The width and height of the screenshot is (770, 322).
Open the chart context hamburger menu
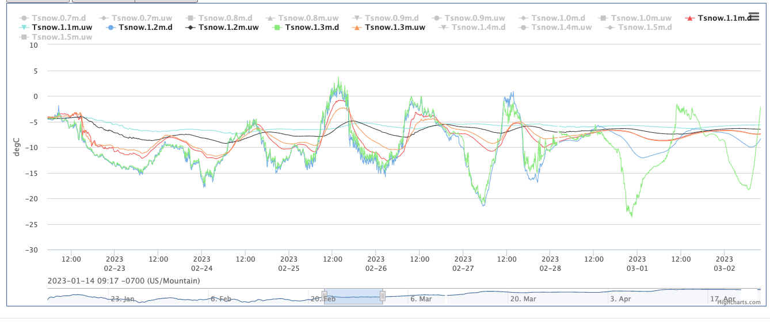click(754, 17)
